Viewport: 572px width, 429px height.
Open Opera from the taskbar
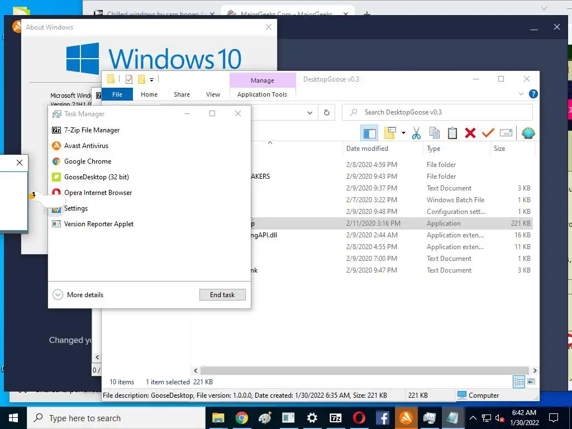click(359, 418)
